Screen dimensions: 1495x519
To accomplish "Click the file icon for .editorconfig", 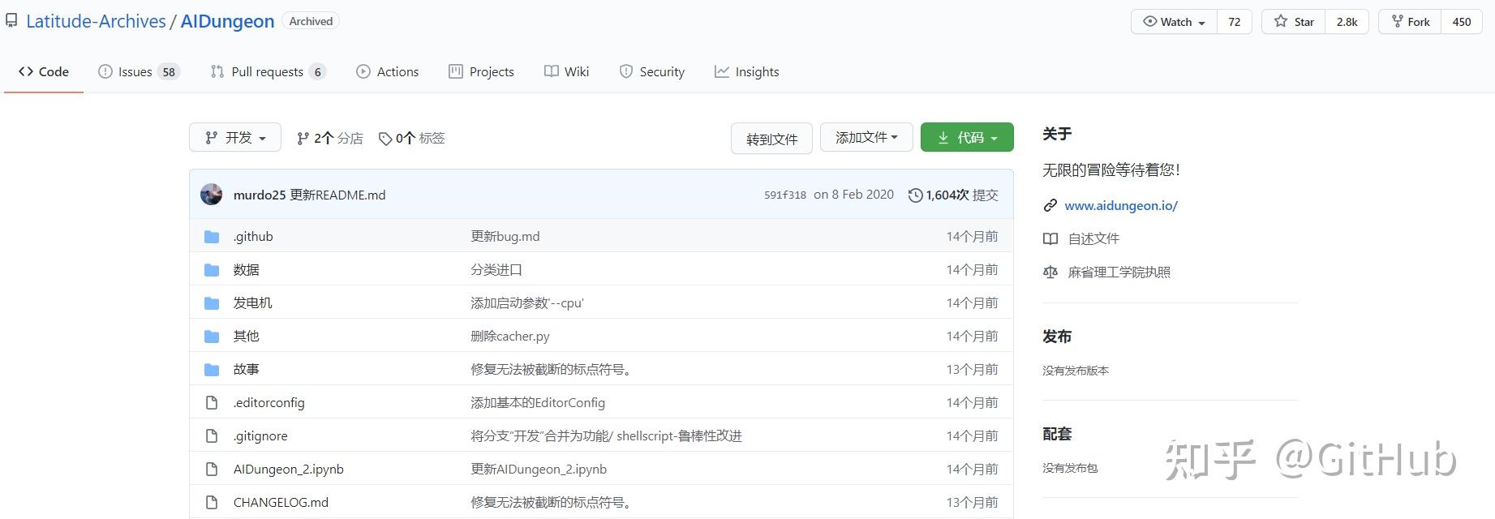I will pos(212,403).
